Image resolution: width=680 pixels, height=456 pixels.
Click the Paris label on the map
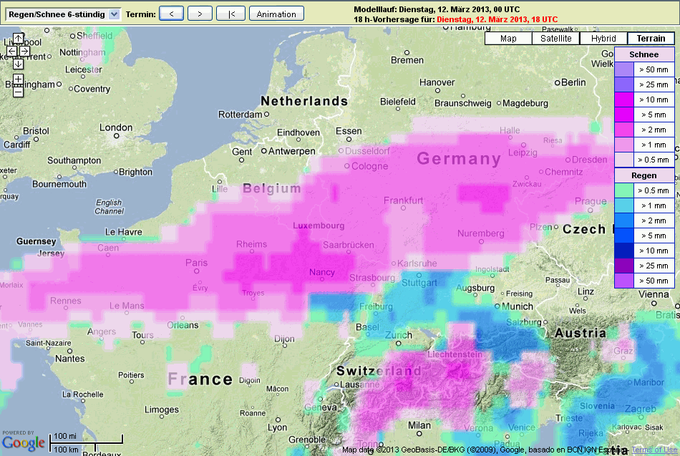(196, 263)
